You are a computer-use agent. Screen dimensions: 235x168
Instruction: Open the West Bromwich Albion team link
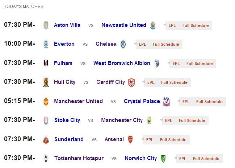122,63
